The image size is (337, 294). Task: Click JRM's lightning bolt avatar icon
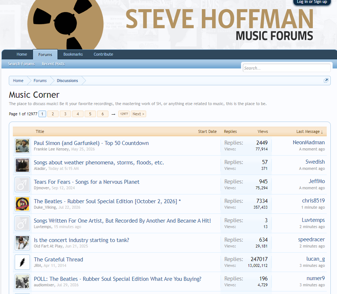tap(22, 262)
